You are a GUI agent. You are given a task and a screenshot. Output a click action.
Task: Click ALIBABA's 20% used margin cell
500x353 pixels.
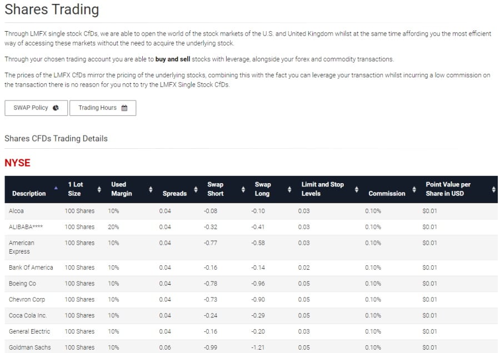pyautogui.click(x=113, y=227)
